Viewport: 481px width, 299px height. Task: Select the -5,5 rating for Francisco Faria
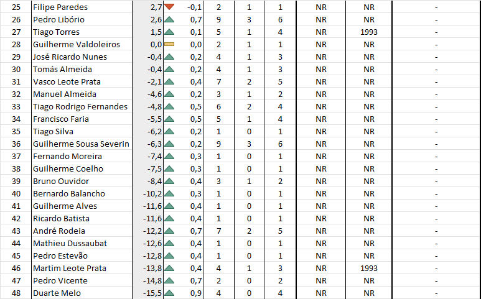point(154,119)
